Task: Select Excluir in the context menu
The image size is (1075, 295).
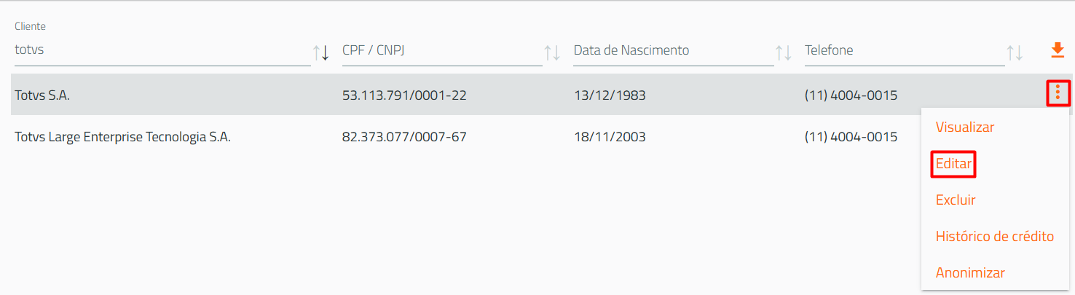Action: coord(956,200)
